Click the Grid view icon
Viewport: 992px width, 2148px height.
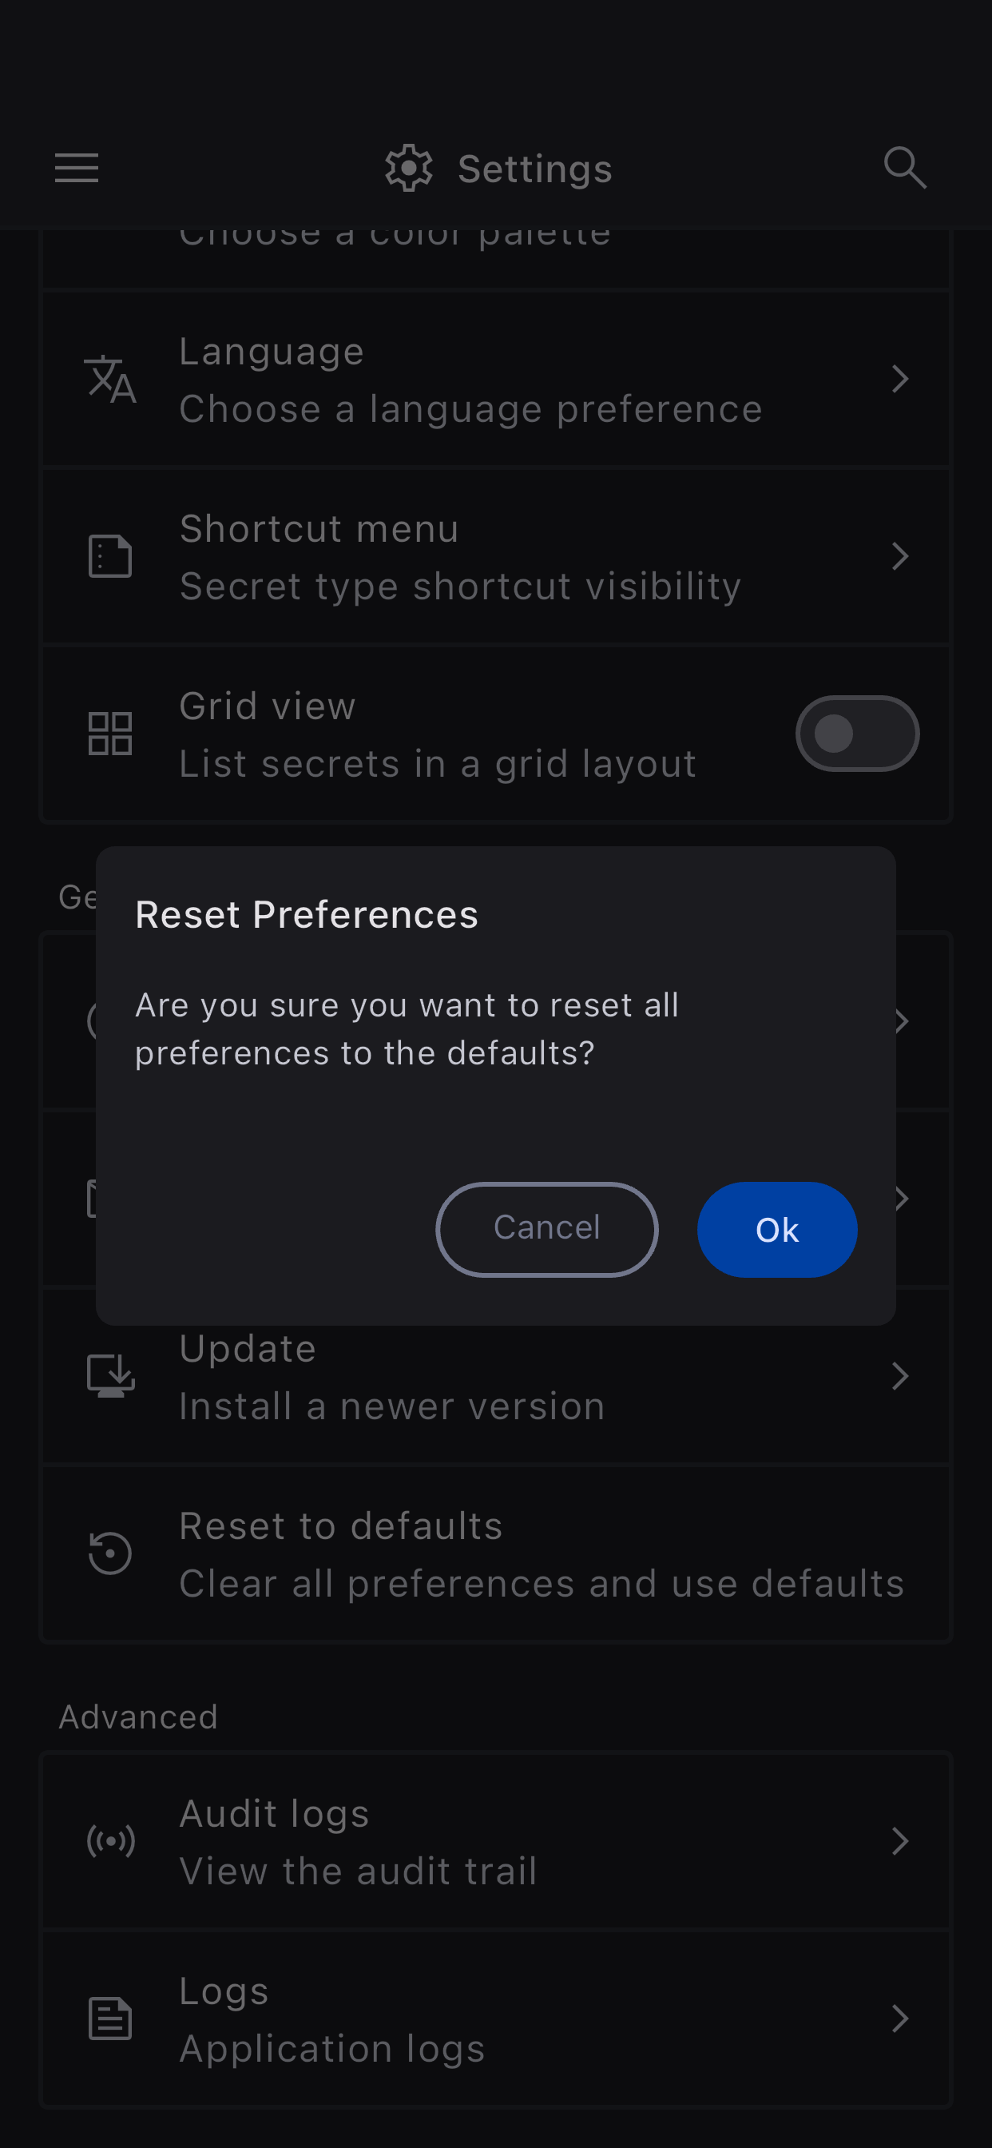(x=110, y=734)
